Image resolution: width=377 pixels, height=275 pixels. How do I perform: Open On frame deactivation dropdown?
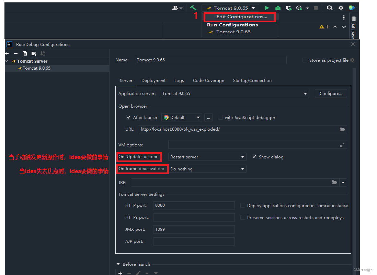[207, 169]
